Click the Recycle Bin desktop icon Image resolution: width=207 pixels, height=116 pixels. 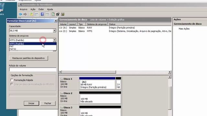pyautogui.click(x=2, y=7)
